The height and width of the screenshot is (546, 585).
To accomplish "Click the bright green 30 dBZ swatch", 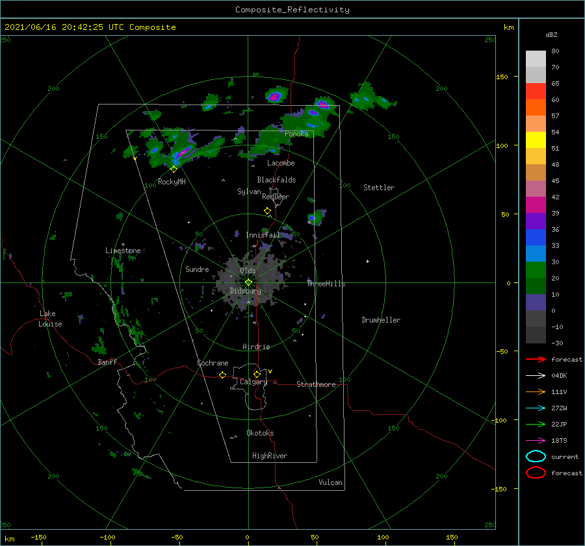I will click(536, 269).
